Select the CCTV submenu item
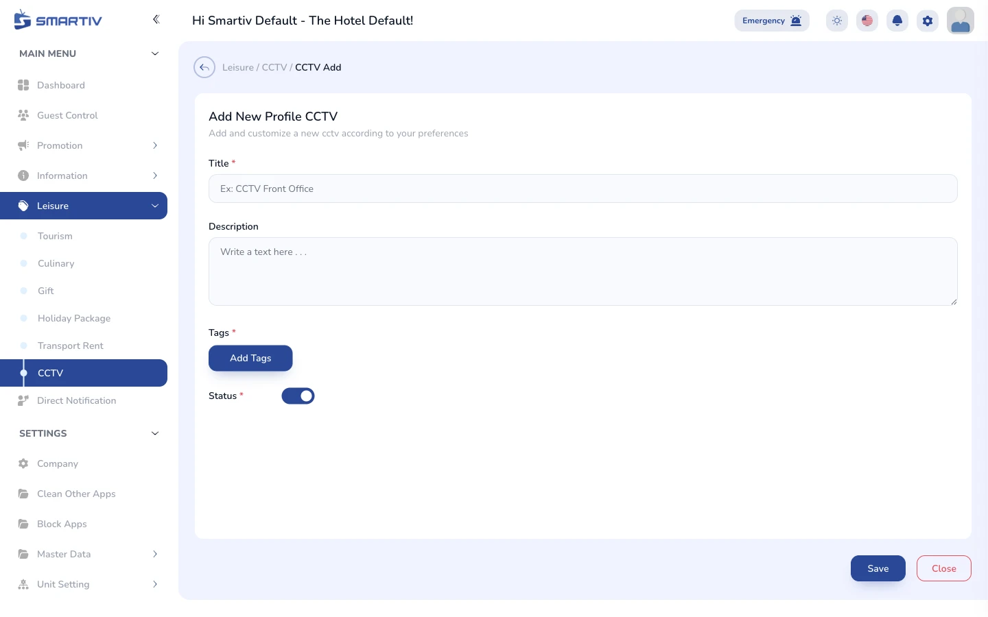The height and width of the screenshot is (617, 988). click(84, 373)
